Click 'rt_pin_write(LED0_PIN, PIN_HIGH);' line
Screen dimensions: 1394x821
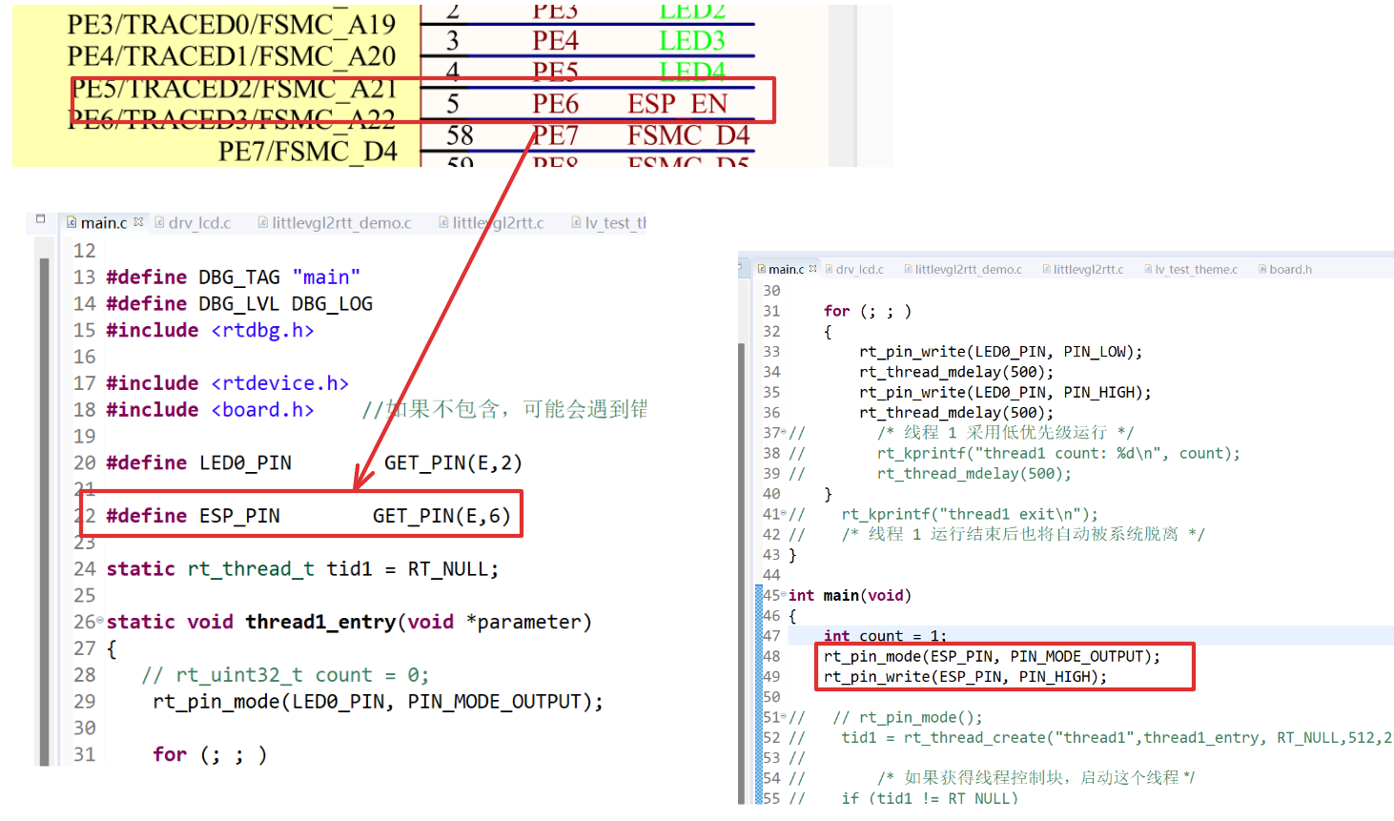tap(1005, 392)
